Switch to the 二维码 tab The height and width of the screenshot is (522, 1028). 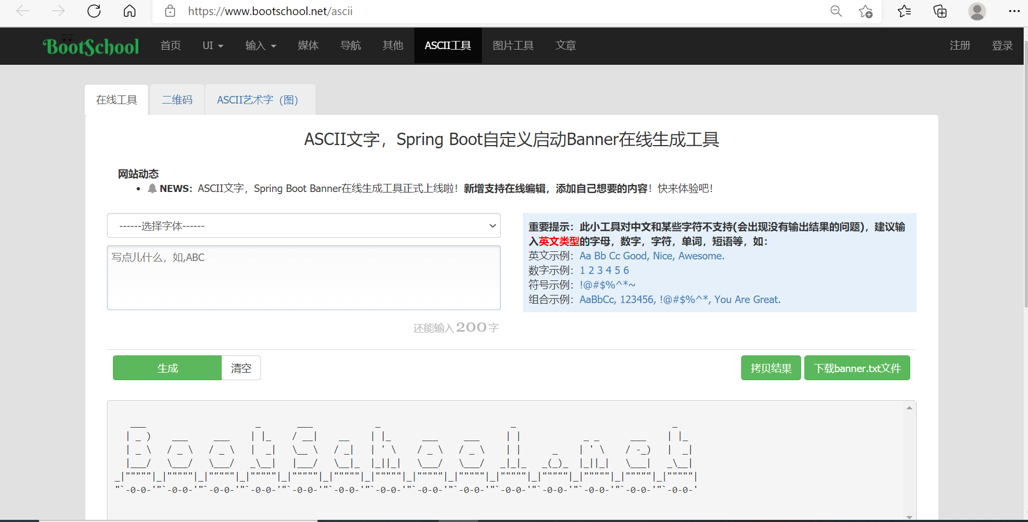tap(177, 100)
